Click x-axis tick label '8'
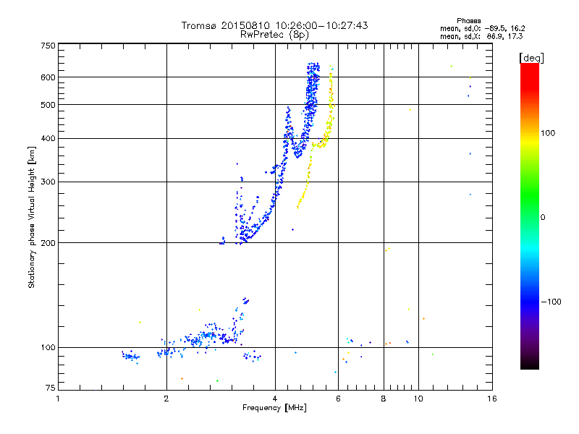Image resolution: width=579 pixels, height=434 pixels. point(384,399)
